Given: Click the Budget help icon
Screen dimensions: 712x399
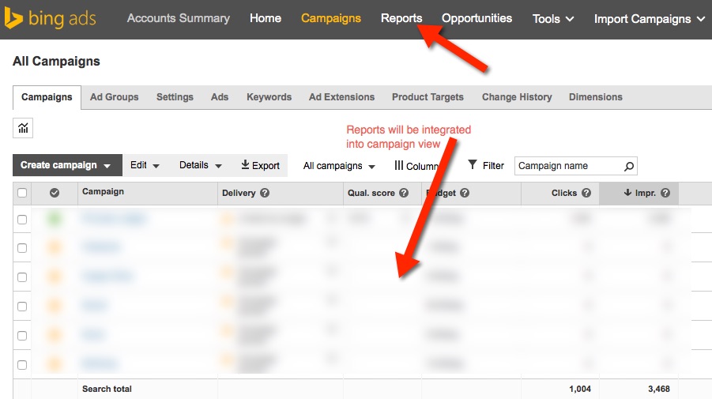Looking at the screenshot, I should click(x=465, y=193).
